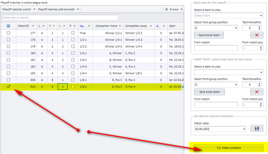Click the red X beside Save home team
The height and width of the screenshot is (154, 268).
[x=257, y=35]
